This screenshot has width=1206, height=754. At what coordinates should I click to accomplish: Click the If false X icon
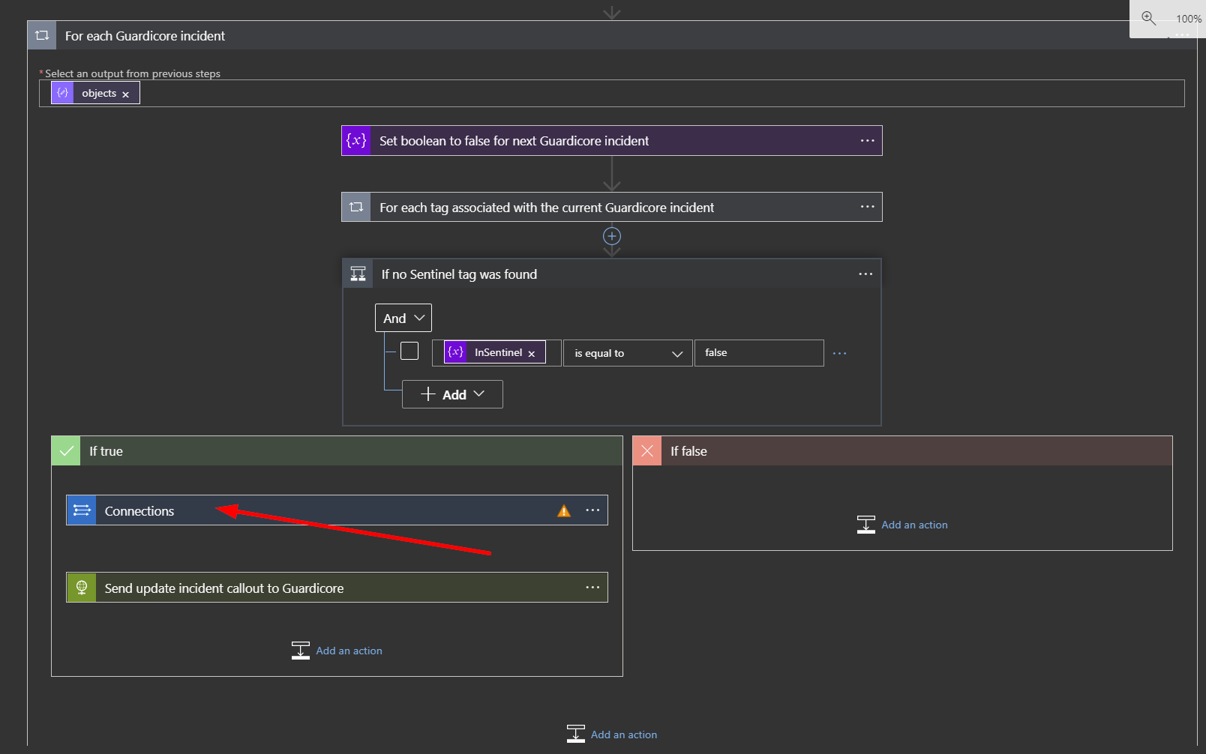pos(647,451)
